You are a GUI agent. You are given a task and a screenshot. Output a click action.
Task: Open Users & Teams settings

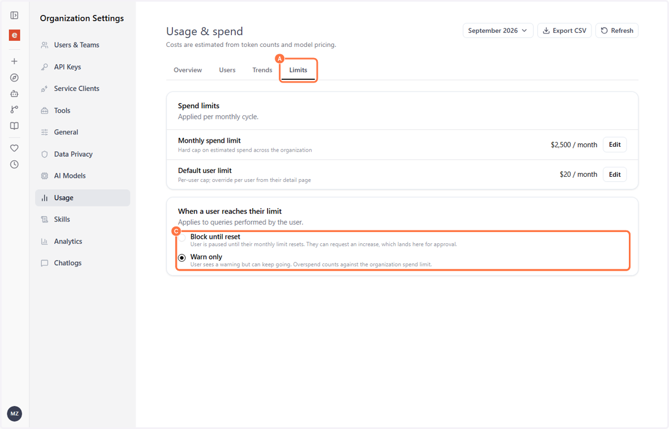(83, 45)
